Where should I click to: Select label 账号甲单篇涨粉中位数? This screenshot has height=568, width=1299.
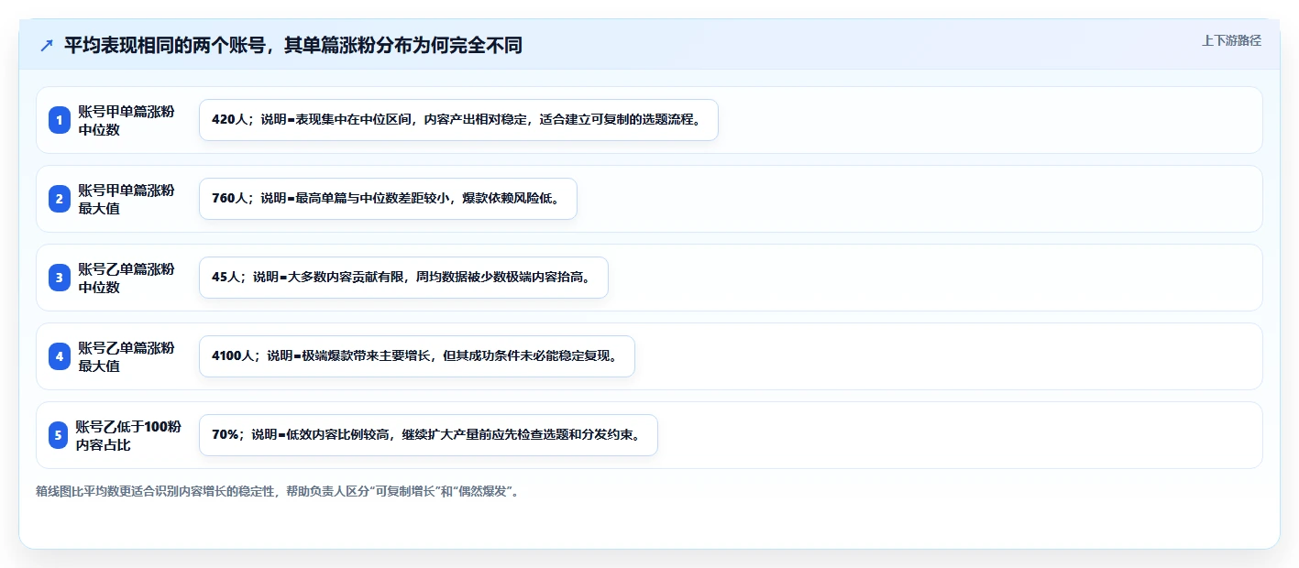[x=127, y=120]
